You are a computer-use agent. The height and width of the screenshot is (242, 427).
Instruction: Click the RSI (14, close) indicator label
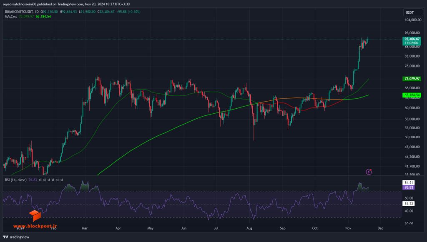pyautogui.click(x=16, y=180)
